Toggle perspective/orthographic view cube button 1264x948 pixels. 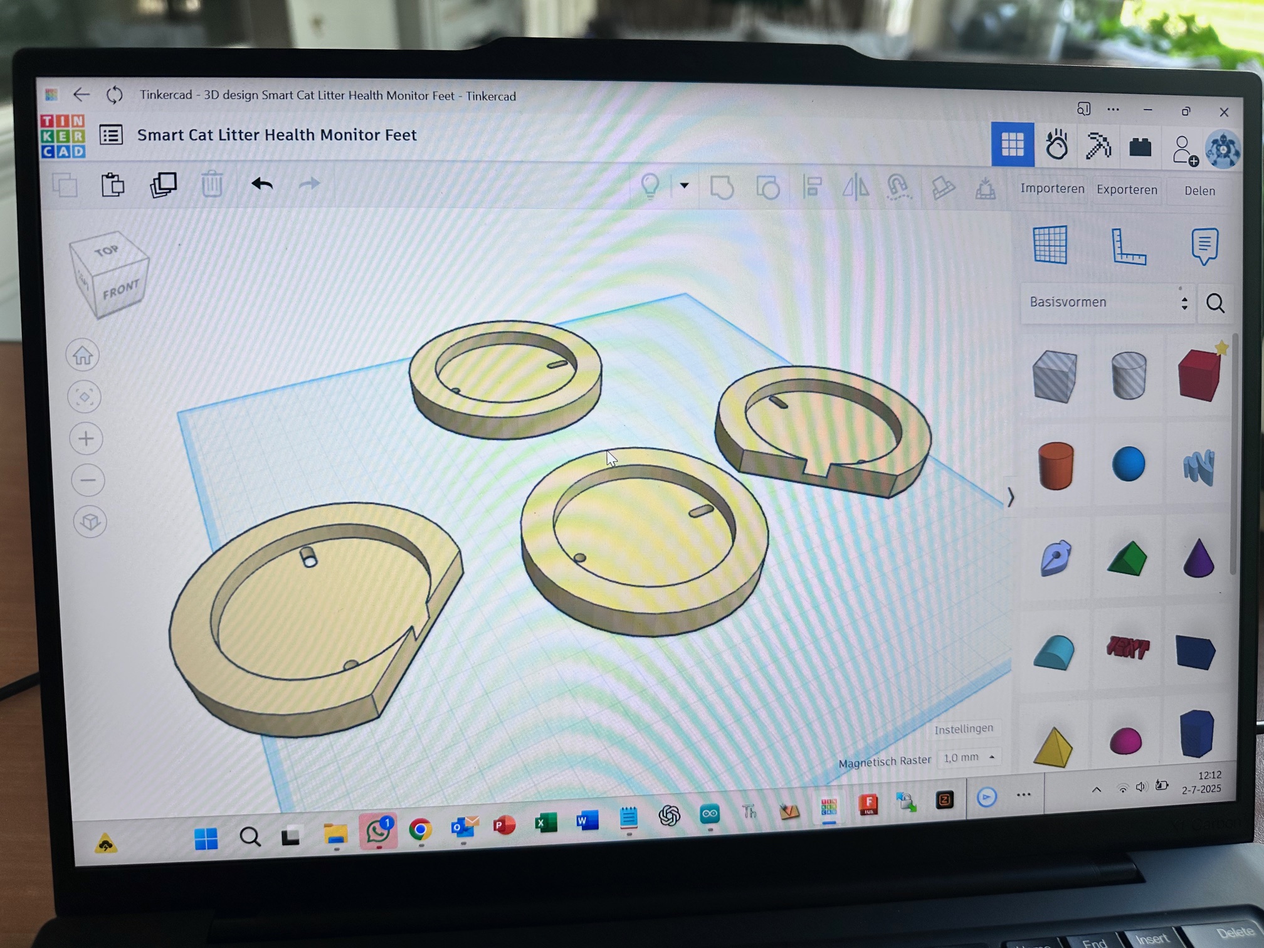coord(90,522)
